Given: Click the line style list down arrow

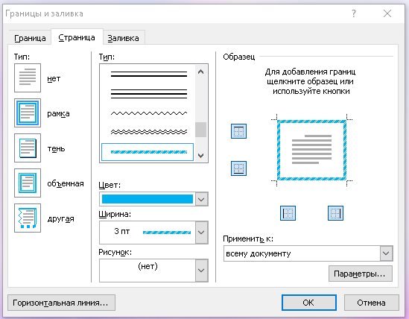Looking at the screenshot, I should (200, 155).
